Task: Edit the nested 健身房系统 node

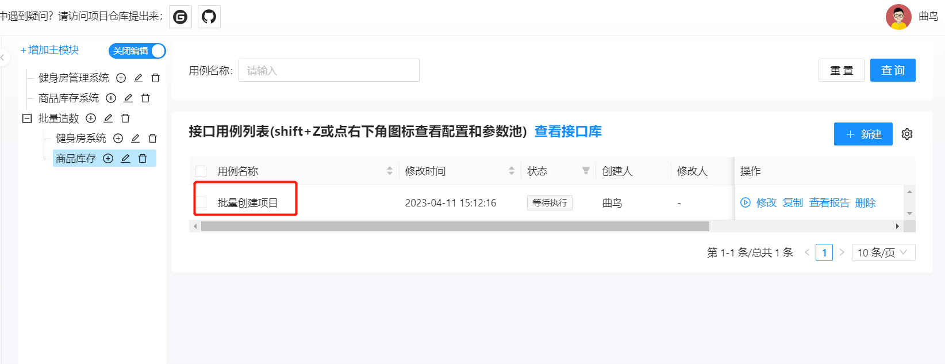Action: (x=135, y=139)
